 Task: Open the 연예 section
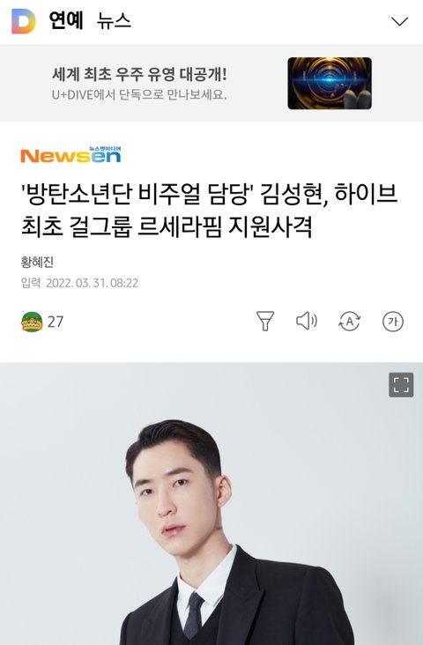point(66,20)
